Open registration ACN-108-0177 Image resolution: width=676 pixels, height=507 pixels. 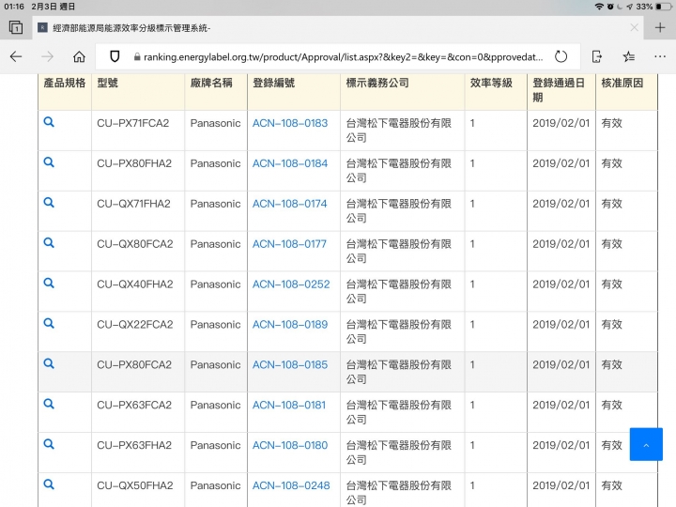[x=289, y=244]
